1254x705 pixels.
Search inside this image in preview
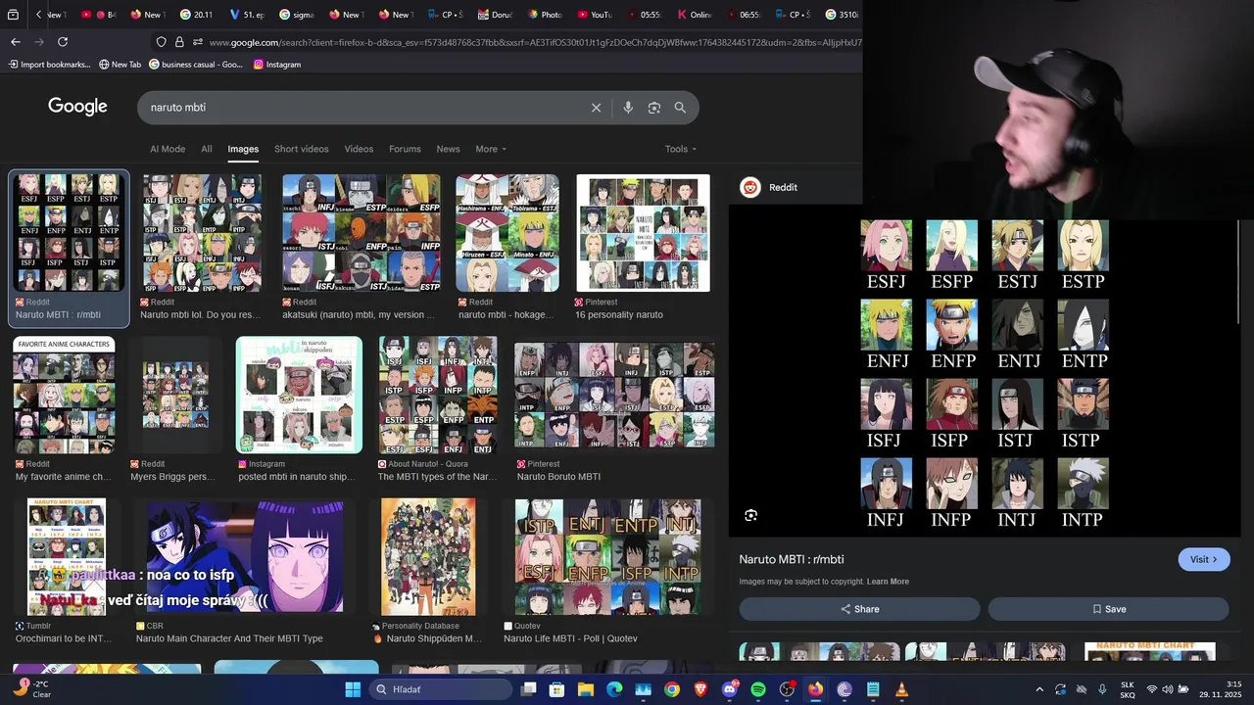coord(750,515)
